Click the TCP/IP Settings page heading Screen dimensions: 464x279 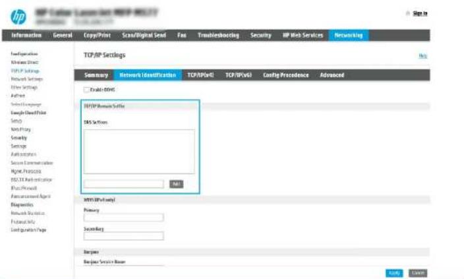[104, 55]
